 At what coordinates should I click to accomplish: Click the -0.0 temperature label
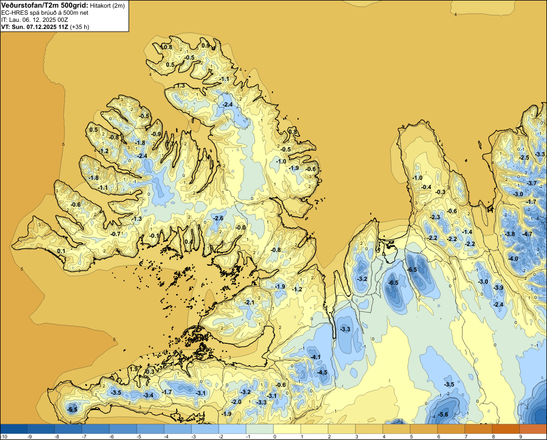pyautogui.click(x=241, y=228)
